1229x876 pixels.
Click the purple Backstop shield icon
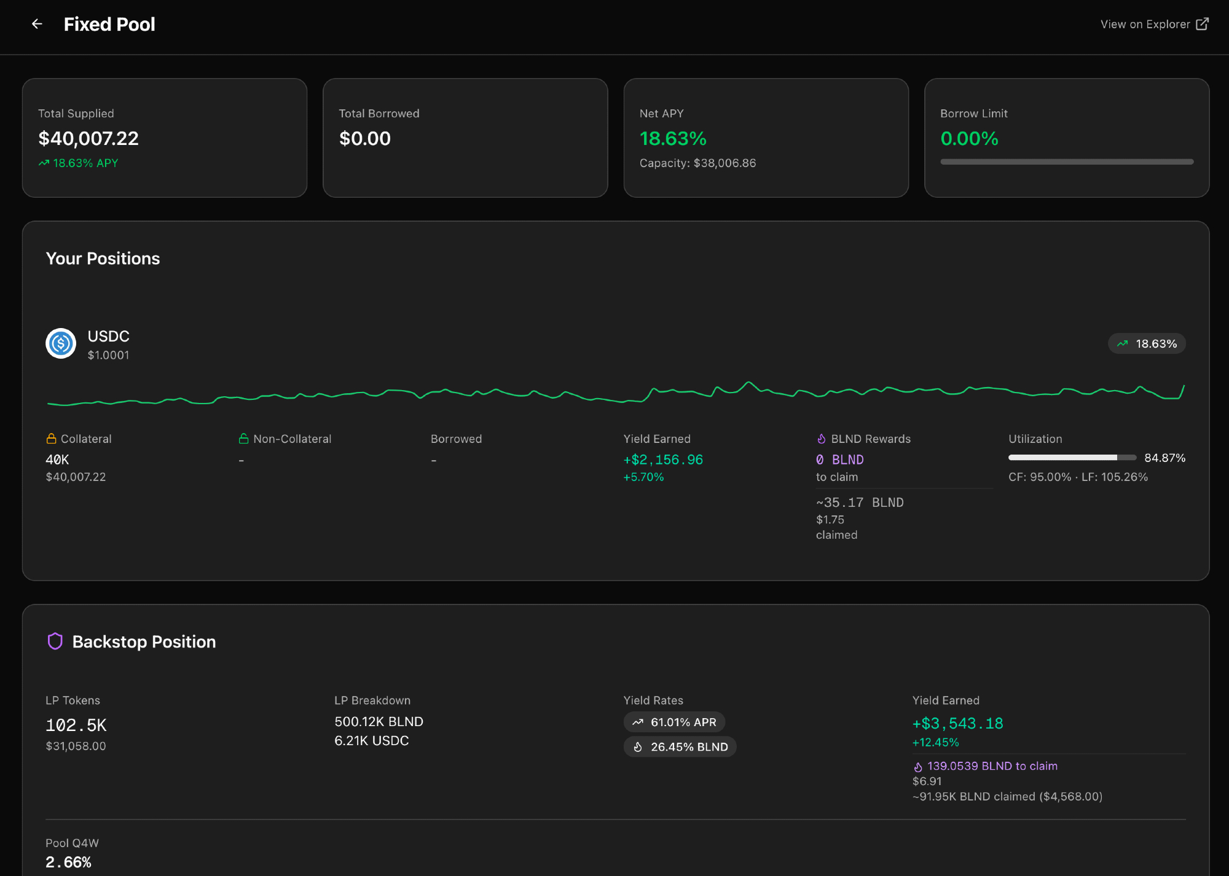point(55,641)
